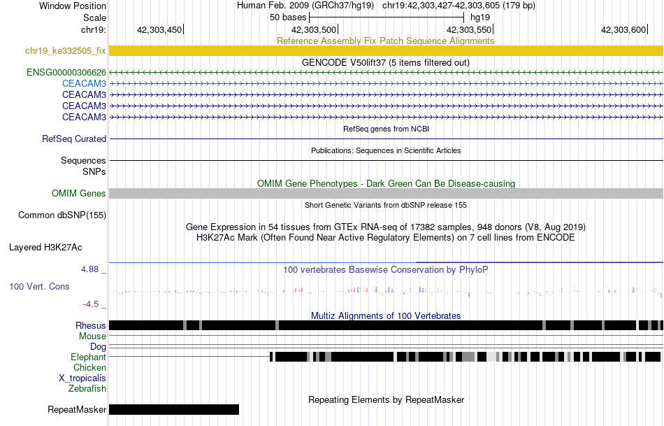Click the 42,303,600 ruler position
Screen dimensions: 664x426
(x=623, y=29)
